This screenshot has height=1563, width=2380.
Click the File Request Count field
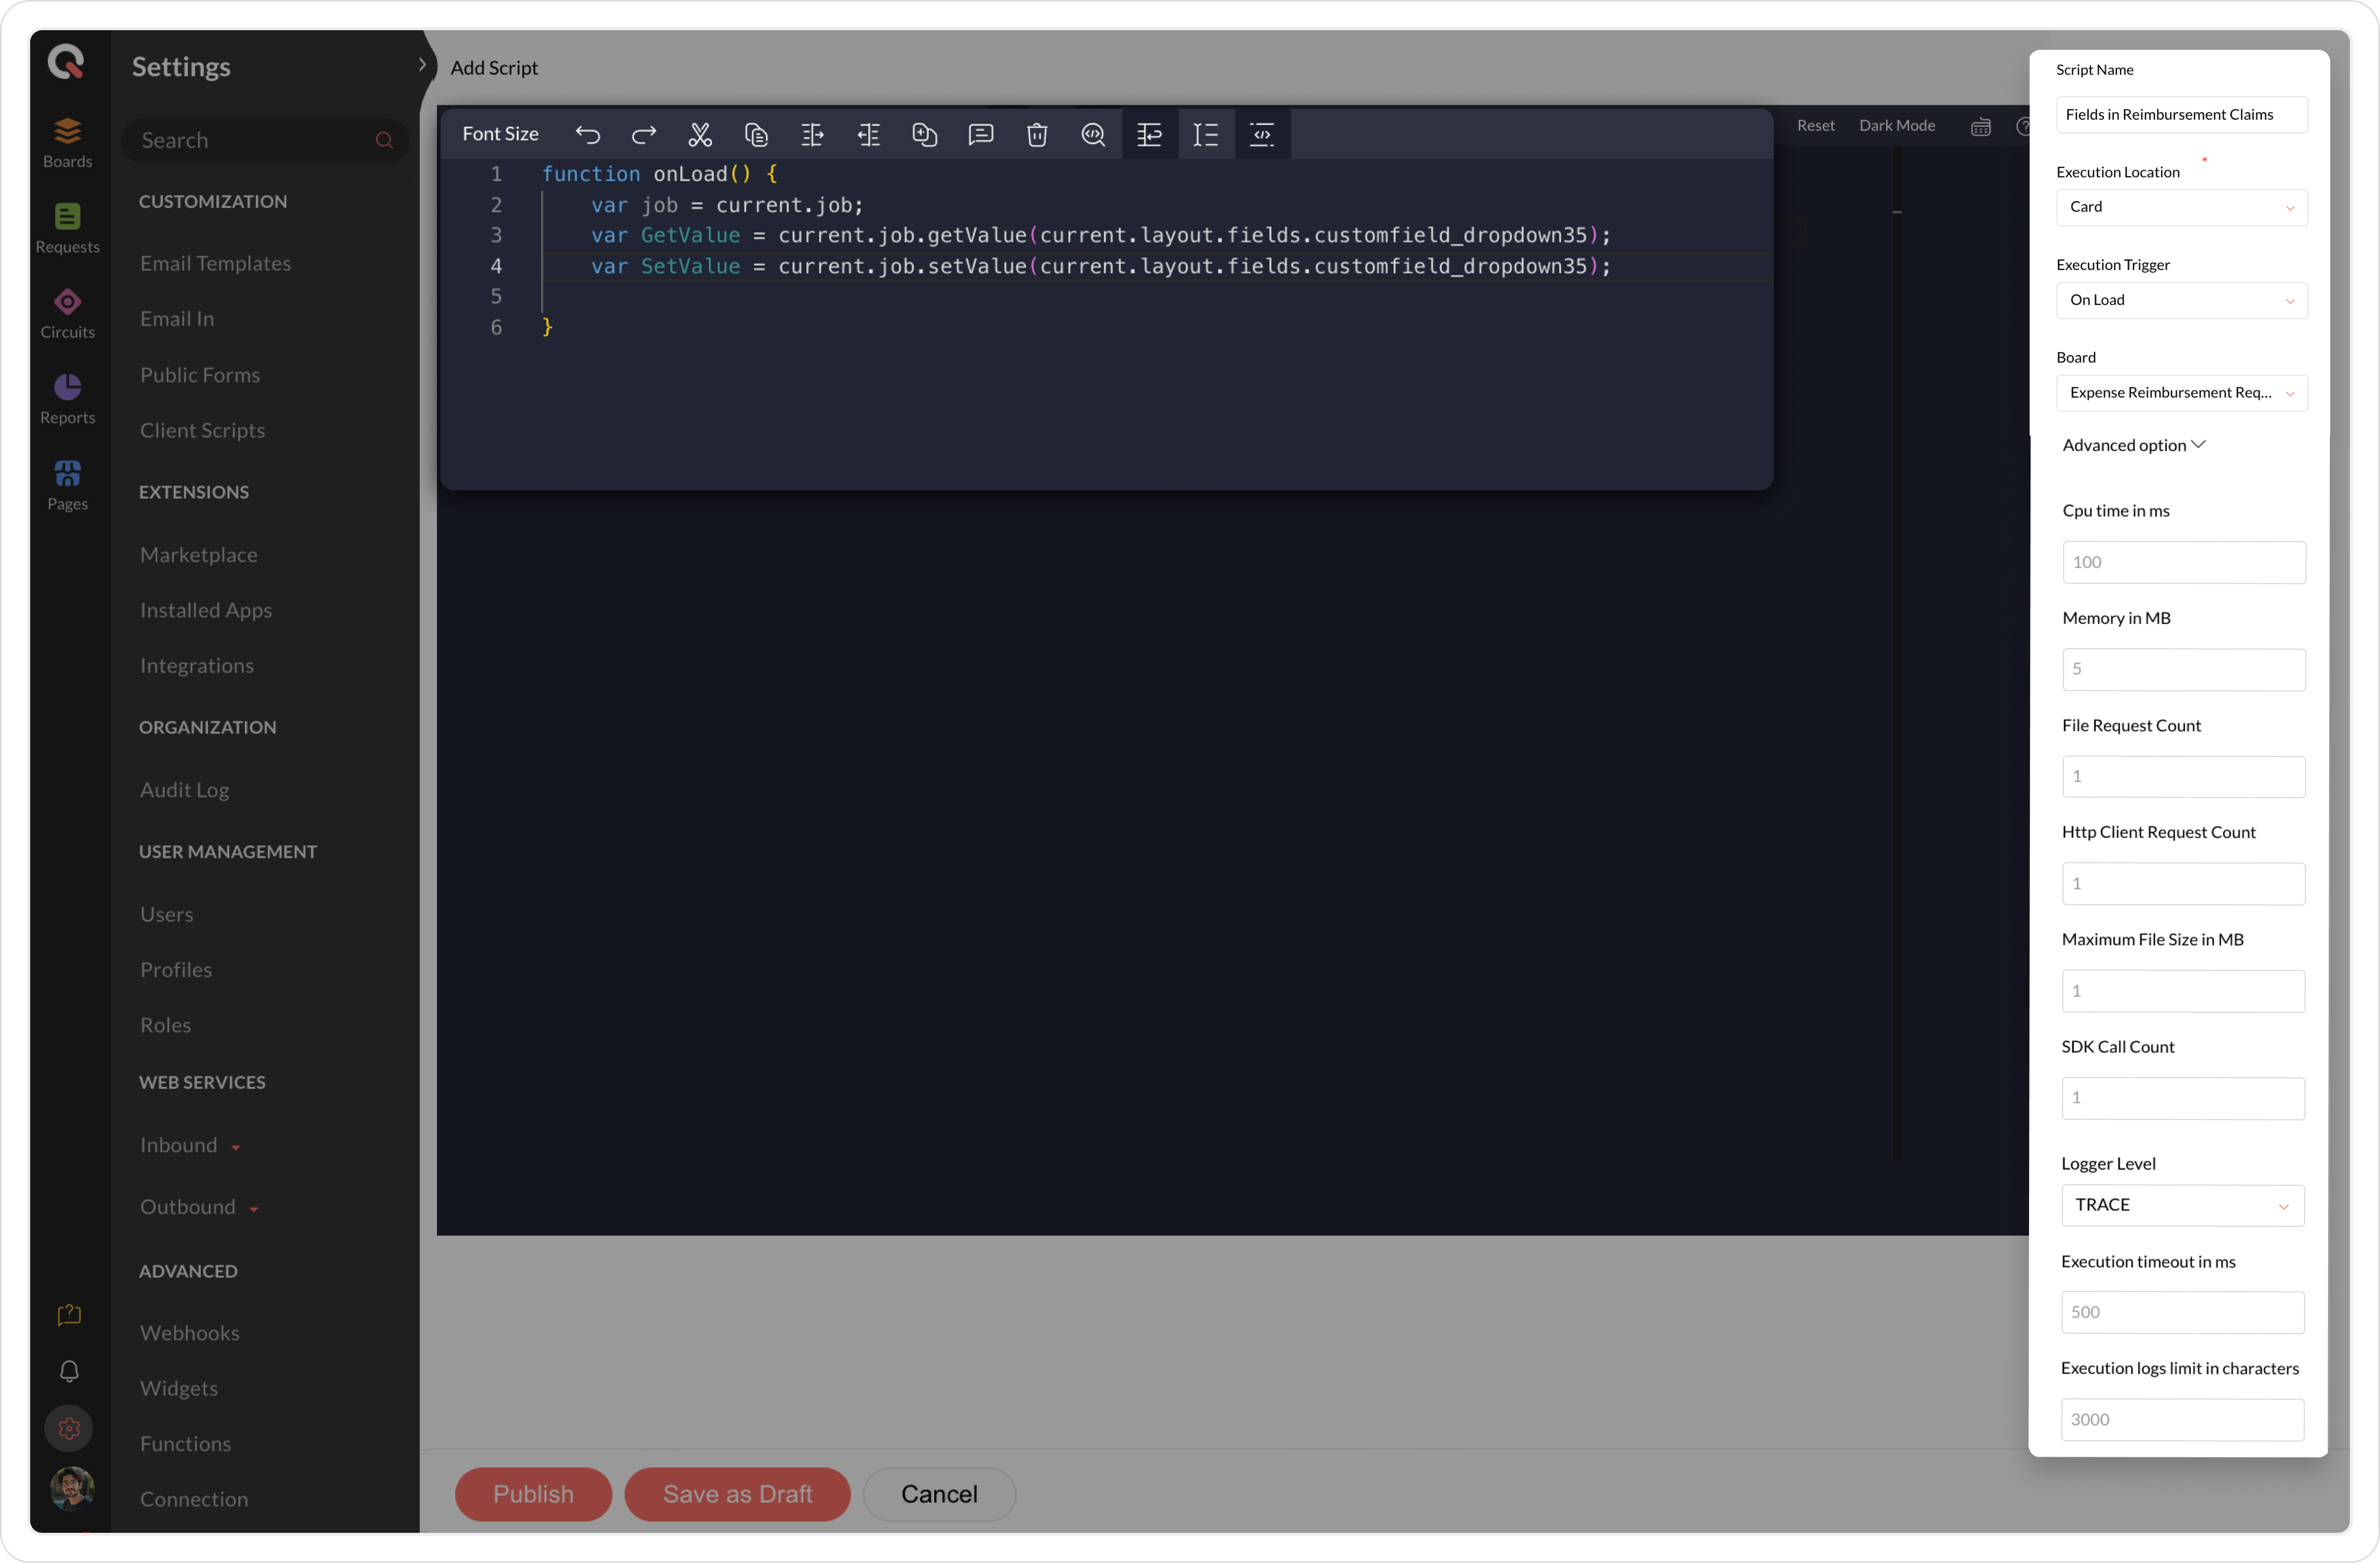click(x=2184, y=776)
